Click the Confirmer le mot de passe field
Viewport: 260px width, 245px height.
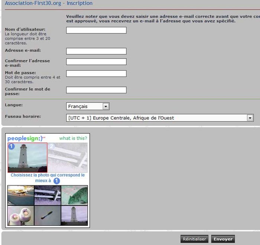(x=96, y=90)
